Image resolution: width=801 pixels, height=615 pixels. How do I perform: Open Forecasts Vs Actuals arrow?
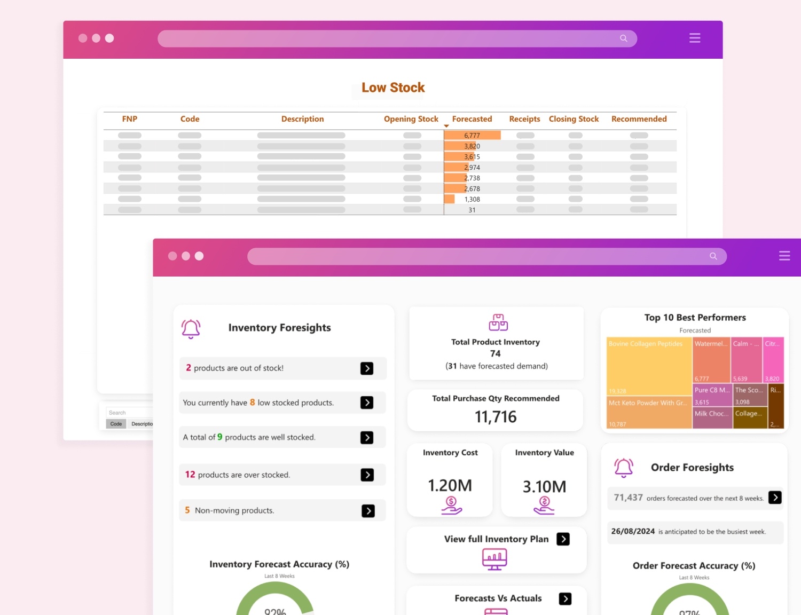565,599
